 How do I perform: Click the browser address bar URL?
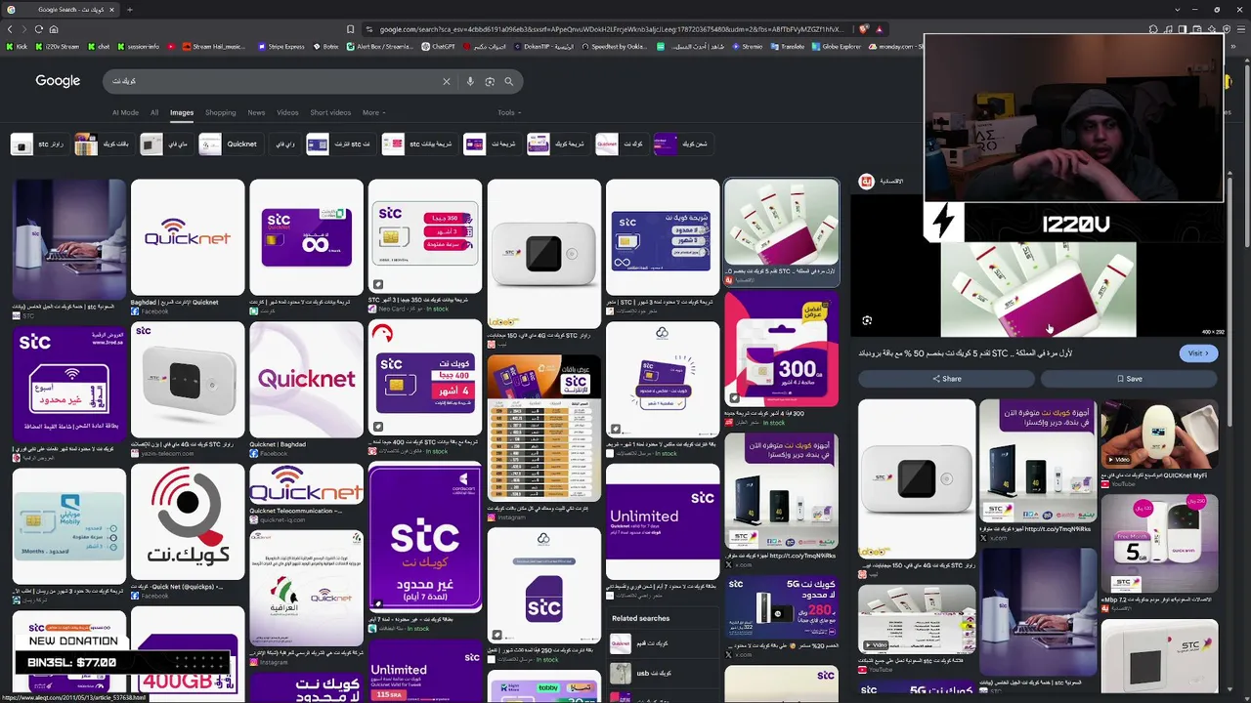[611, 29]
